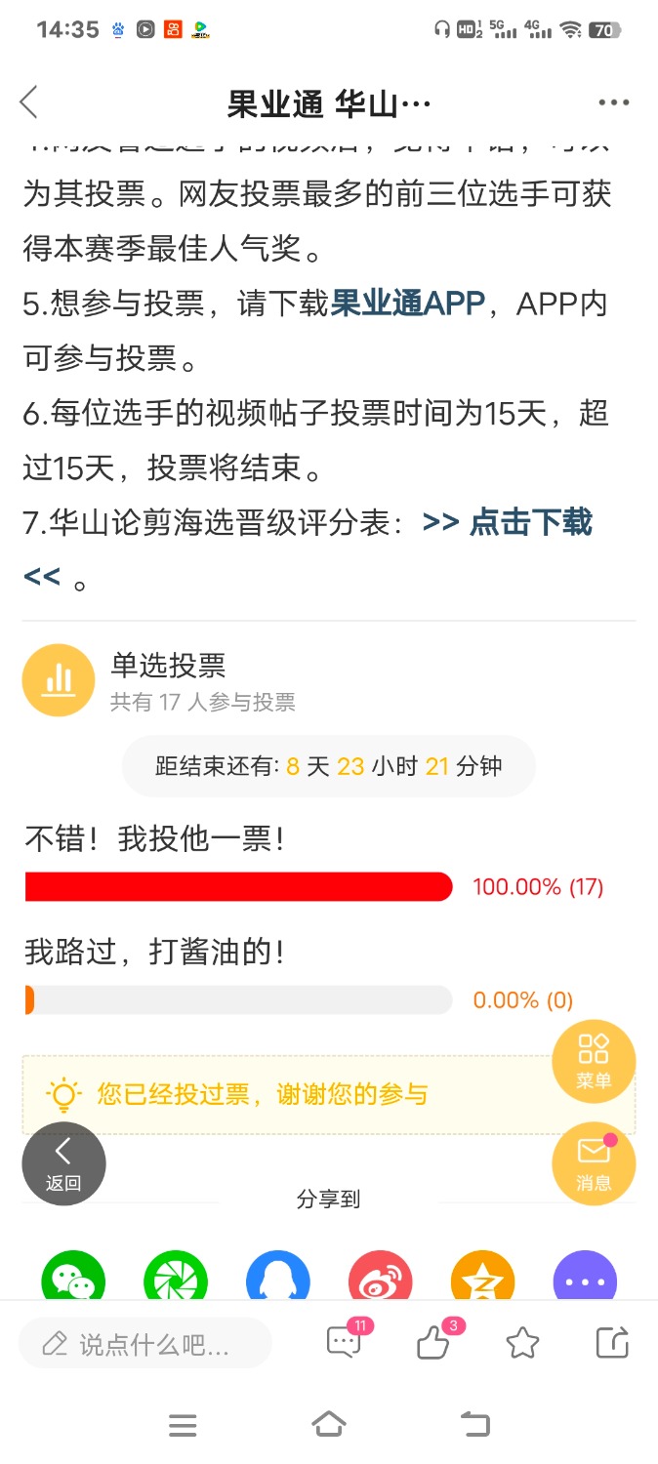Tap the 说点什么吧 comment input field
Screen dimensions: 658x1464
click(144, 1345)
